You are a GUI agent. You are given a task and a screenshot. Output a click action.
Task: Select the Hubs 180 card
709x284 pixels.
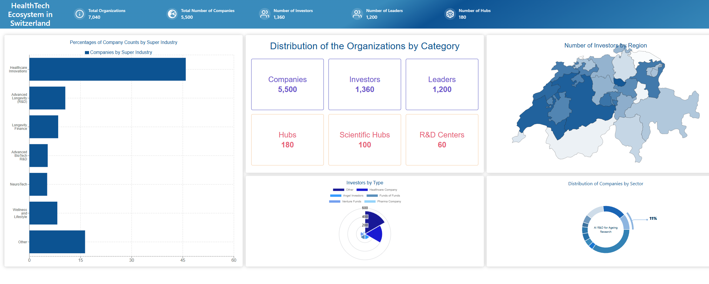(x=287, y=140)
